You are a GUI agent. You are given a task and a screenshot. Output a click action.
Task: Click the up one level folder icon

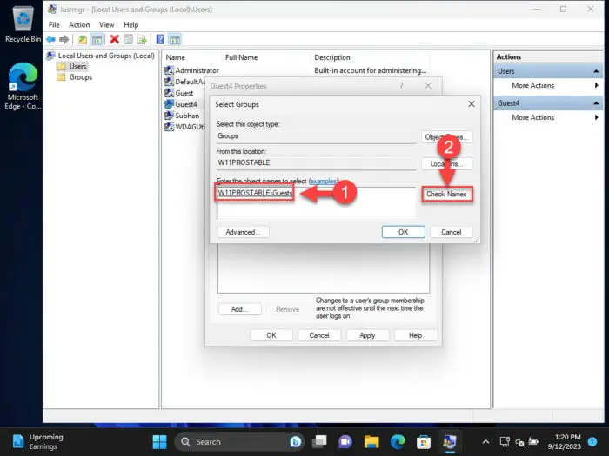point(83,39)
